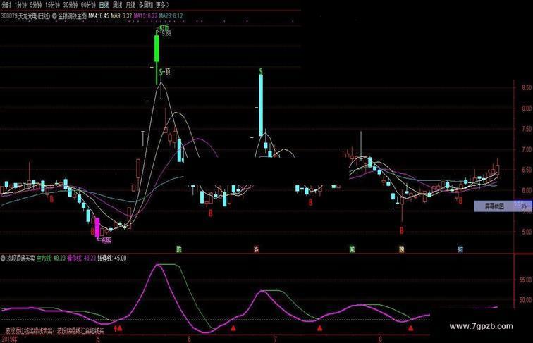Click the month 8 label on time axis
The width and height of the screenshot is (533, 343).
tap(380, 339)
